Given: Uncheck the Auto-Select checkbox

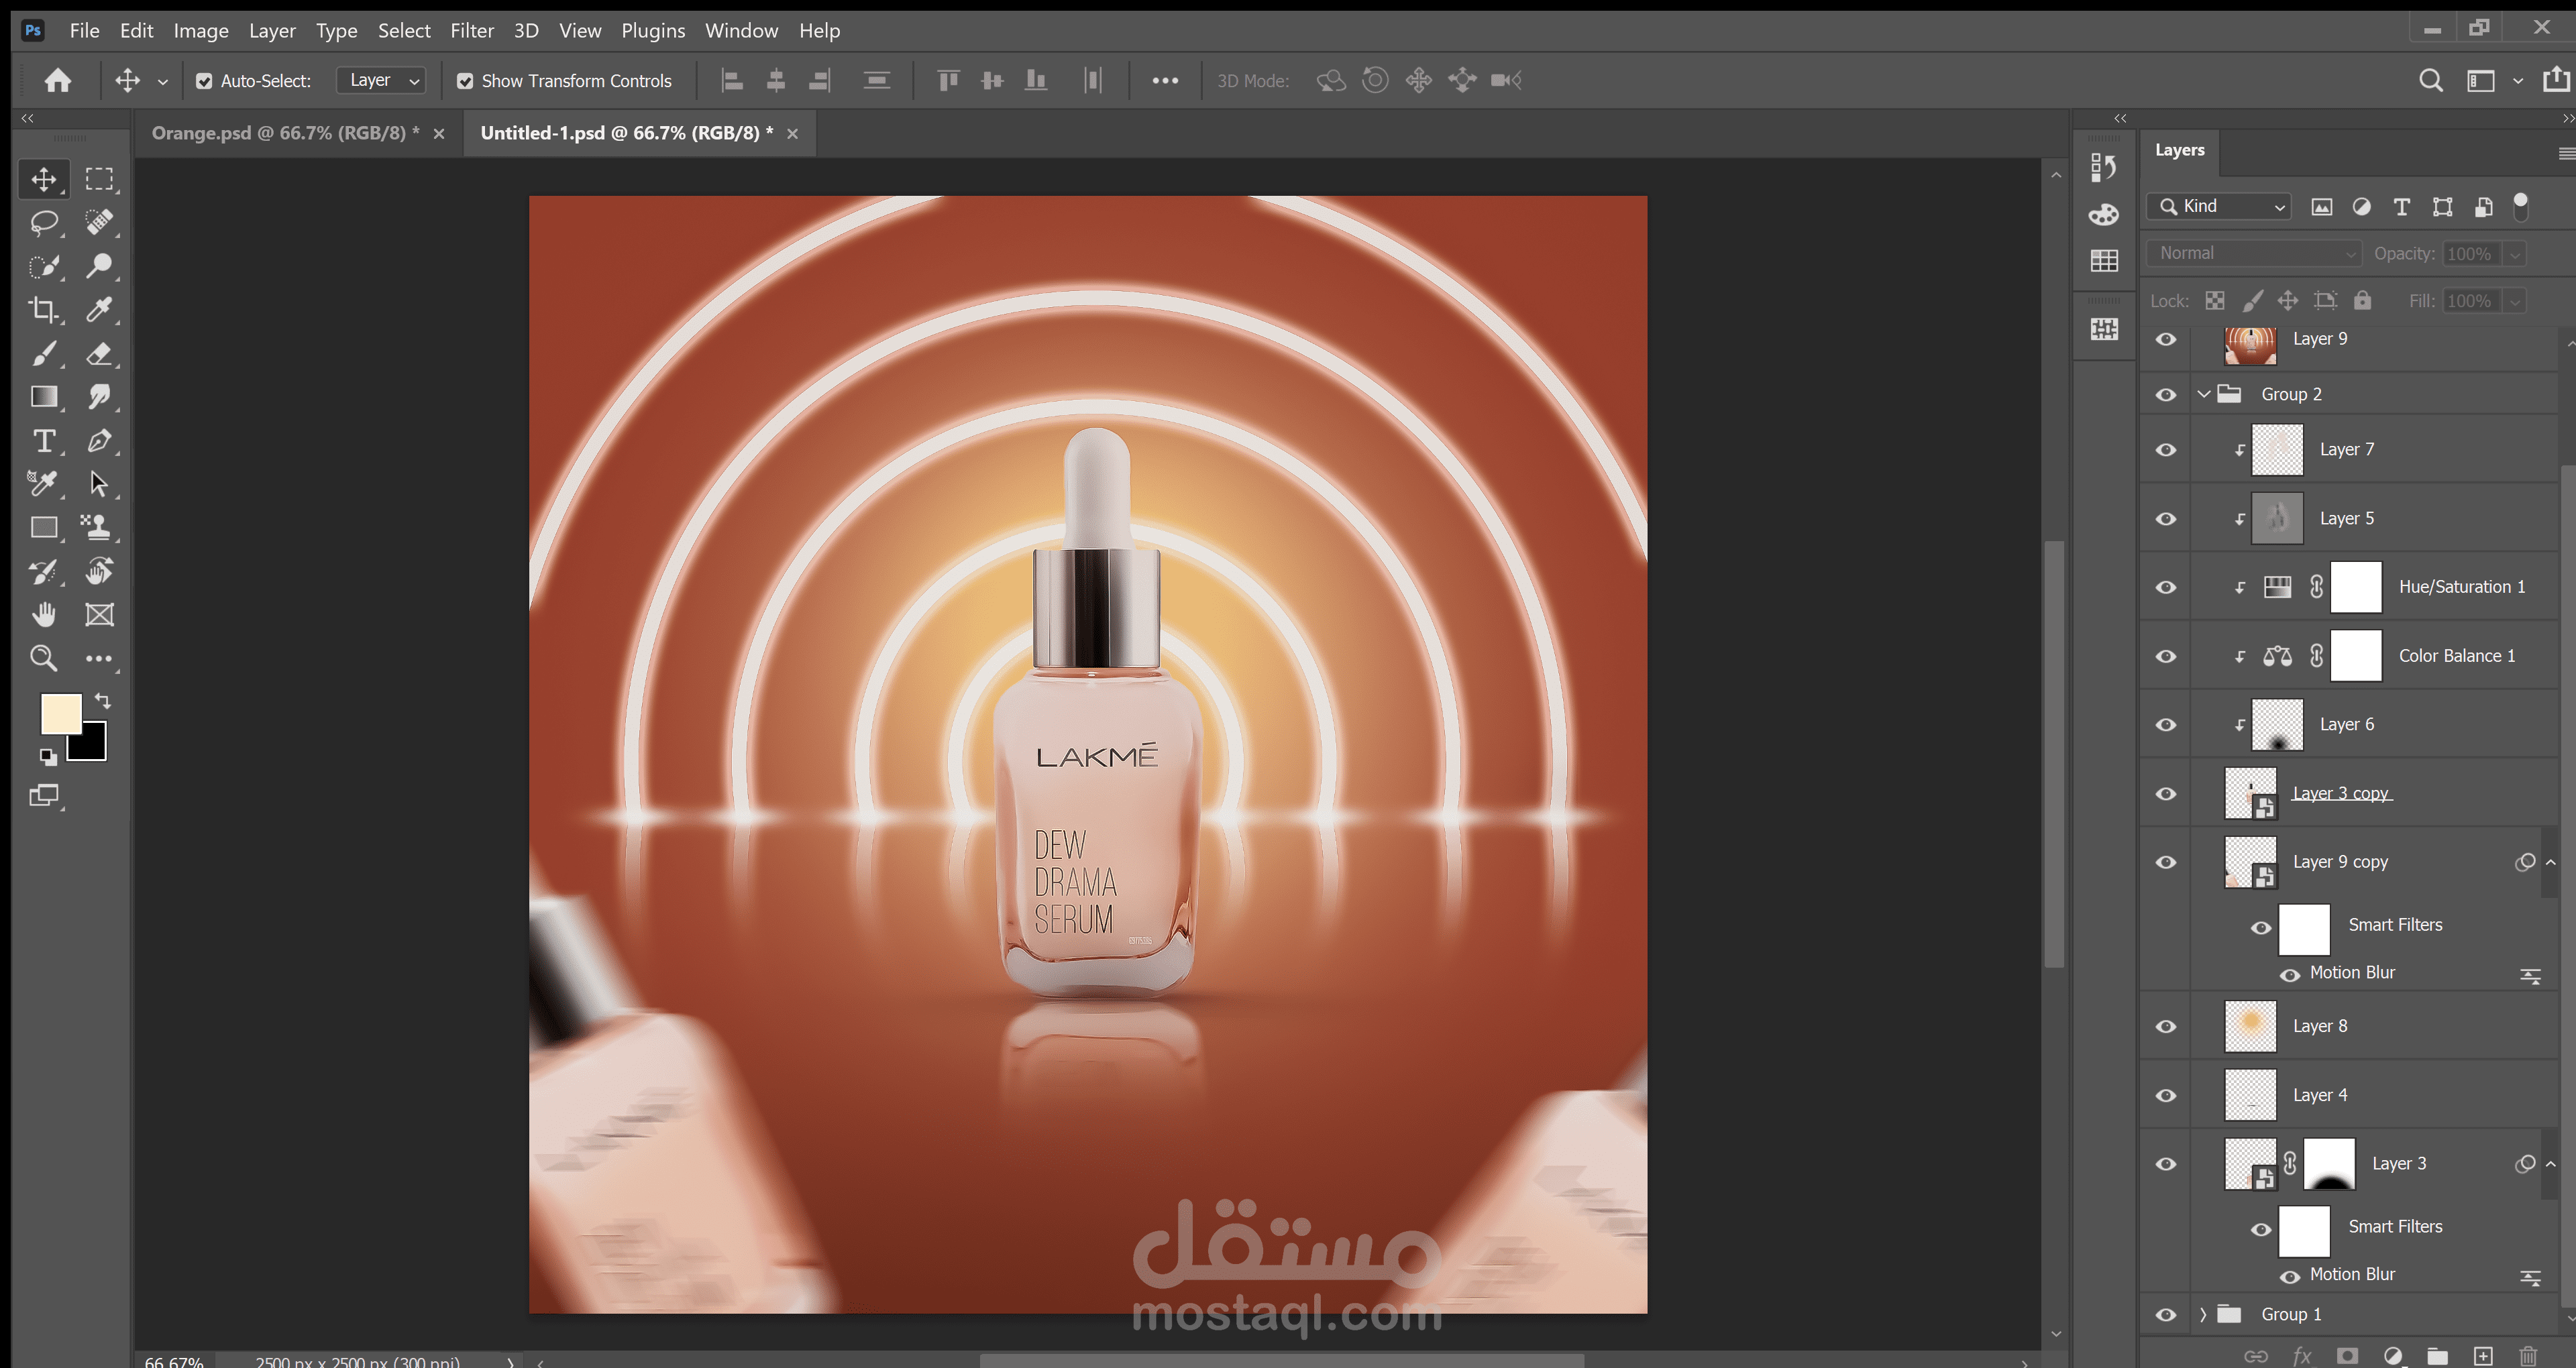Looking at the screenshot, I should tap(204, 81).
